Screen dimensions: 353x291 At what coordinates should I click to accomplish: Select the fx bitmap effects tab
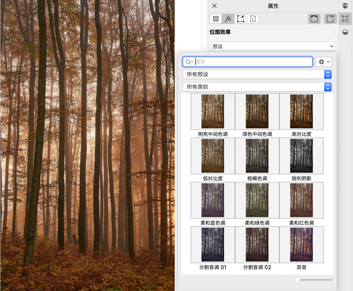pos(228,19)
